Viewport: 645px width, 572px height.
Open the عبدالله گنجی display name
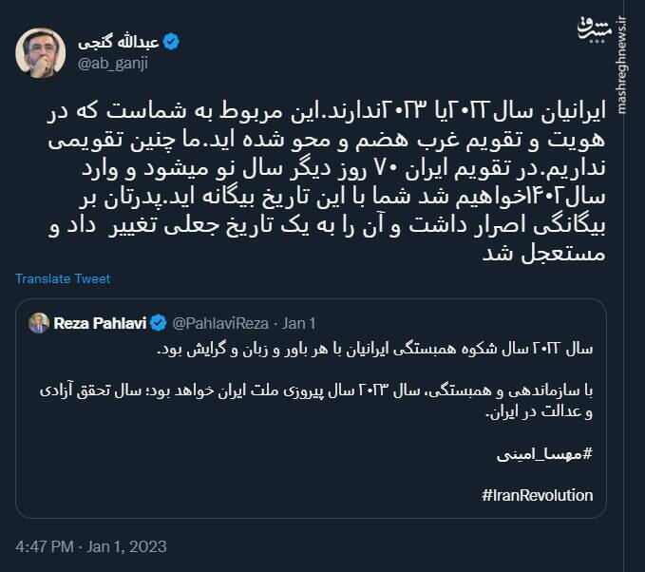pyautogui.click(x=121, y=42)
